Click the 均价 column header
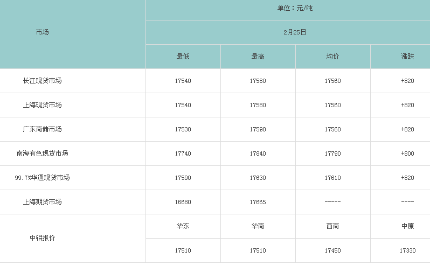430x265 pixels. [332, 57]
